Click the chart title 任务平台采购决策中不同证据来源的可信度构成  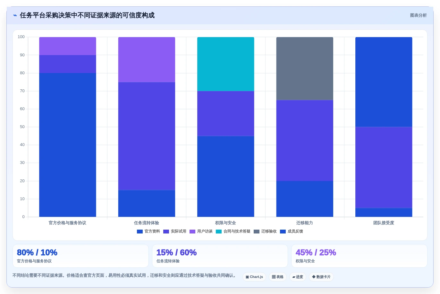click(x=87, y=15)
